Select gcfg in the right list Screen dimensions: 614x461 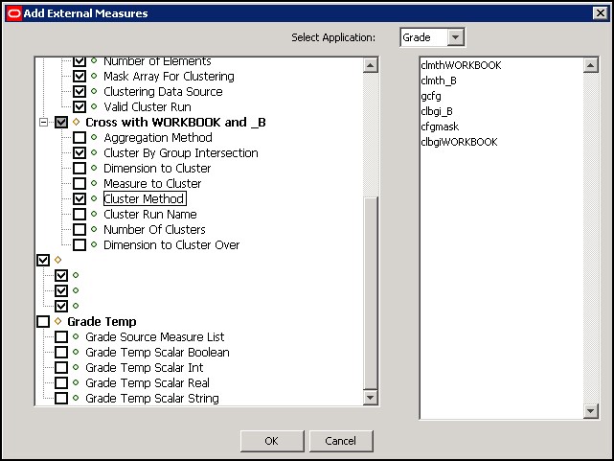point(431,96)
